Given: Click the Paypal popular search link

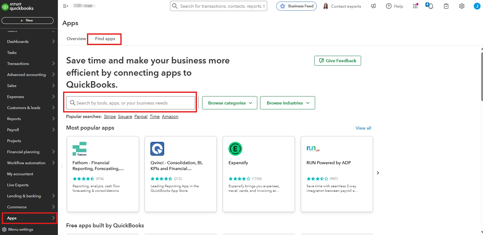Looking at the screenshot, I should (141, 116).
